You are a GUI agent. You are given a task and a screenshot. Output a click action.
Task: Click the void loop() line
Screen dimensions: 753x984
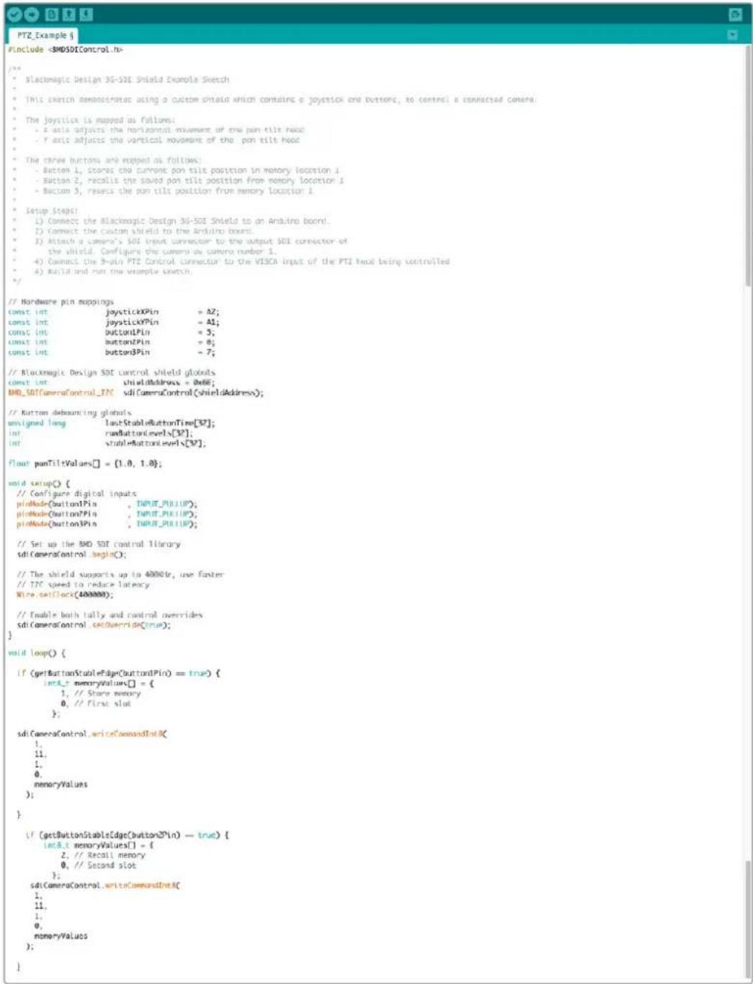37,652
